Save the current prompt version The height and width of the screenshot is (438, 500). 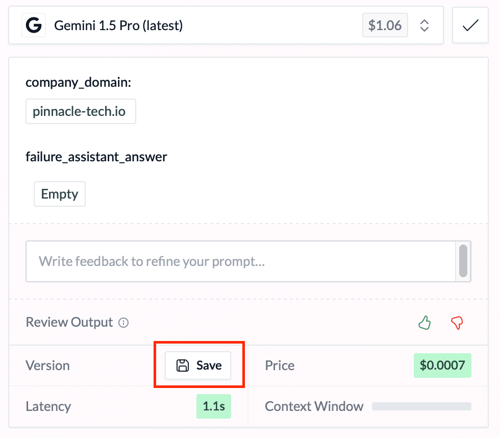coord(198,366)
